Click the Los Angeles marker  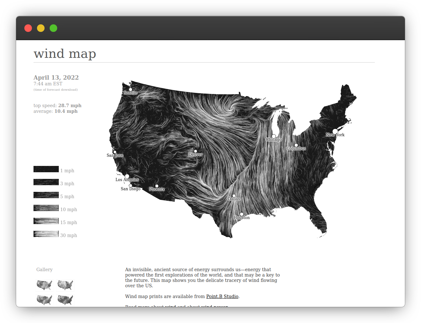[127, 176]
